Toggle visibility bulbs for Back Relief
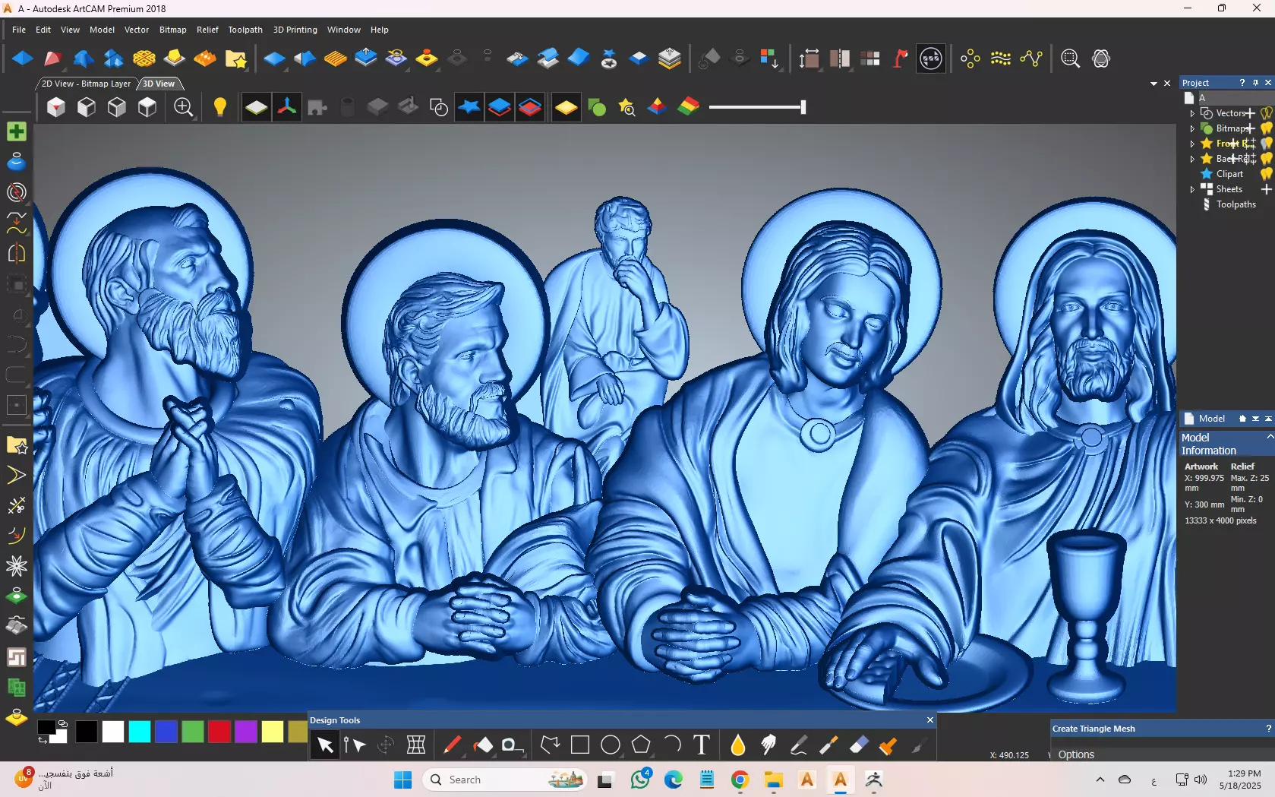The height and width of the screenshot is (797, 1275). coord(1266,159)
